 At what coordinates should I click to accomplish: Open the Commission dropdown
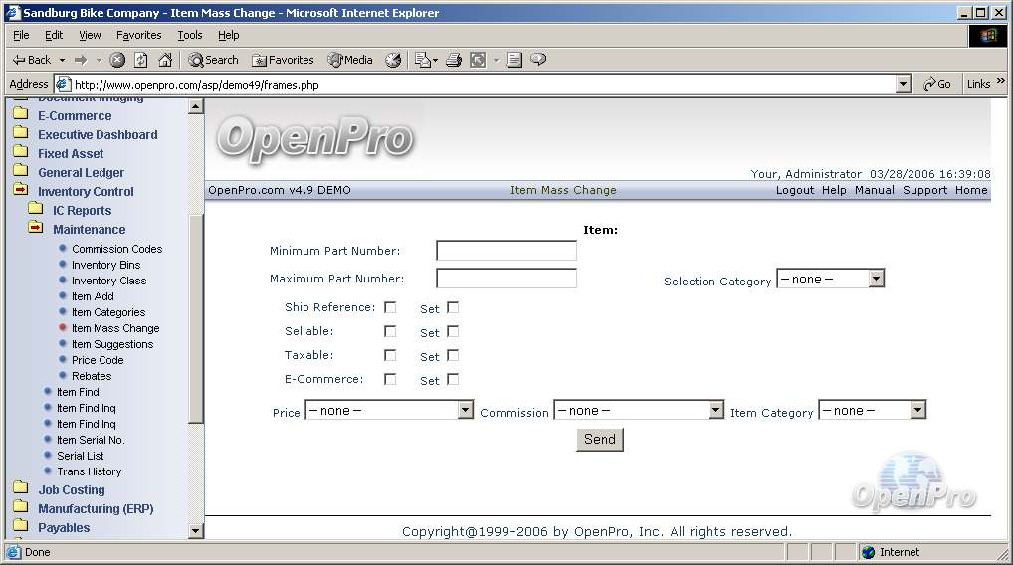[715, 410]
